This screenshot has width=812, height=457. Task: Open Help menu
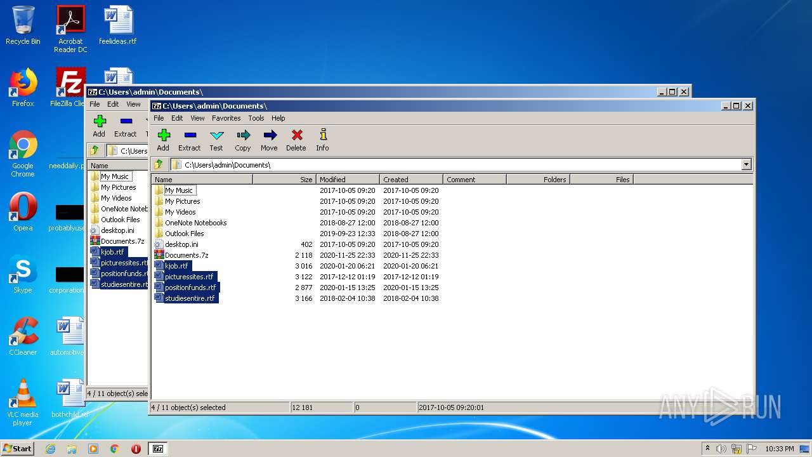(x=278, y=118)
